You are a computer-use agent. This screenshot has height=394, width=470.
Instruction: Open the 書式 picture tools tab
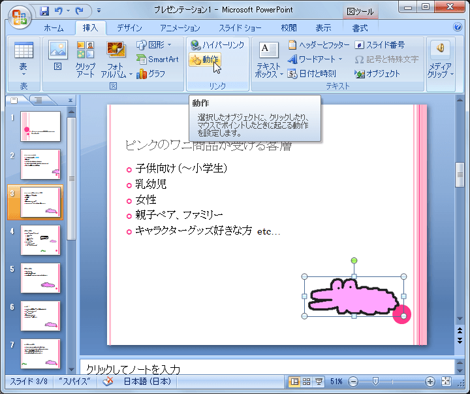coord(360,28)
